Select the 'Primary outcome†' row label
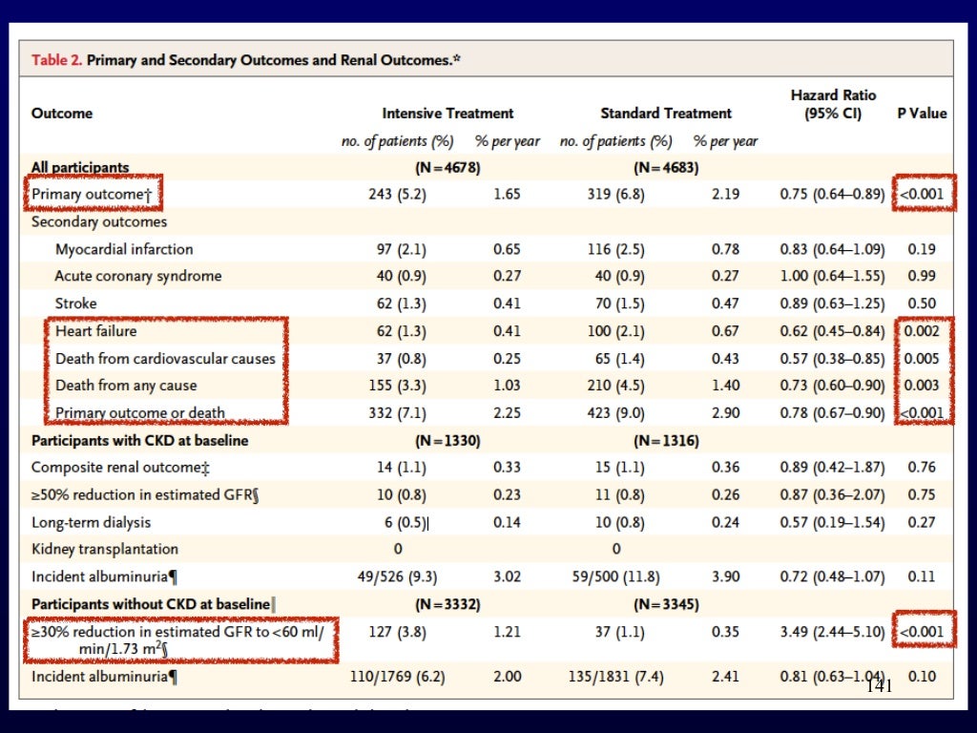This screenshot has width=977, height=733. point(92,195)
